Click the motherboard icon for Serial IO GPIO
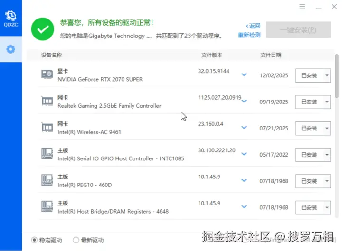The width and height of the screenshot is (342, 251). (47, 154)
